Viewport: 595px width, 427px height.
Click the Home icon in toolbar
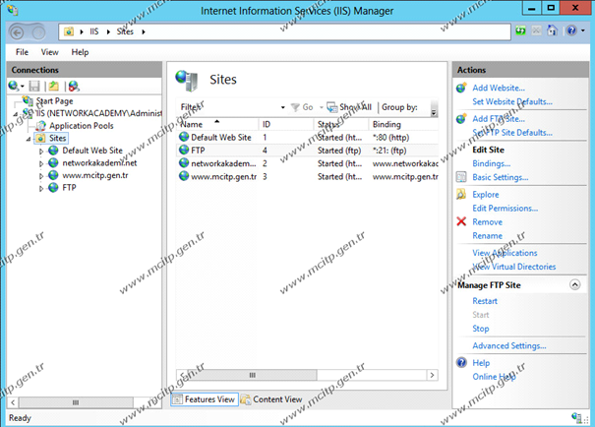(553, 30)
